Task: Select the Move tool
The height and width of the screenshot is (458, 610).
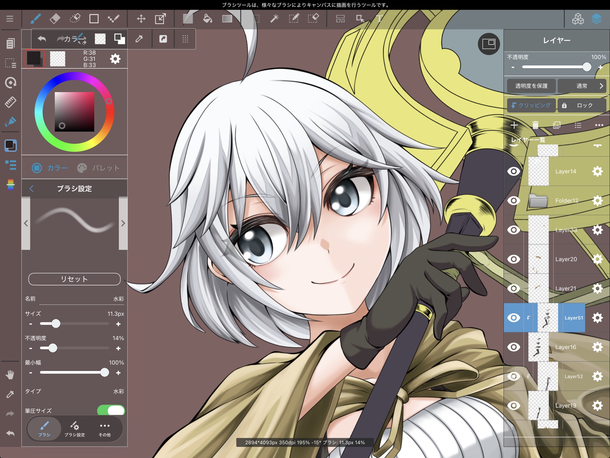Action: [141, 19]
